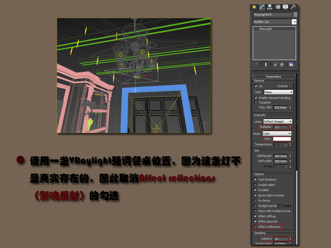
Task: Click the Half-width spinner arrows
Action: click(290, 161)
